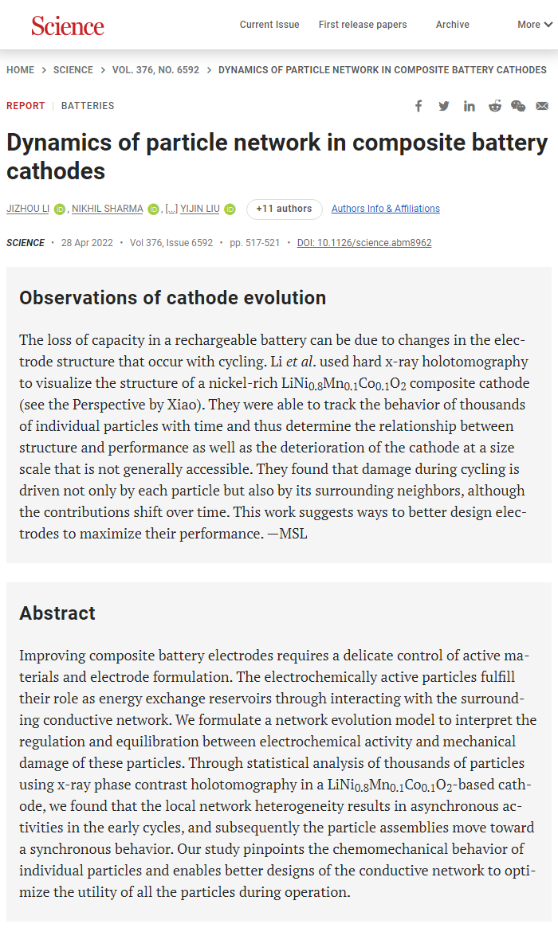Share article on LinkedIn
The image size is (558, 928).
coord(470,106)
